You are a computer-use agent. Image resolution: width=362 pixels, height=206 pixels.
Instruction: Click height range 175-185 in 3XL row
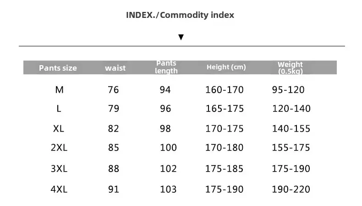click(x=225, y=168)
